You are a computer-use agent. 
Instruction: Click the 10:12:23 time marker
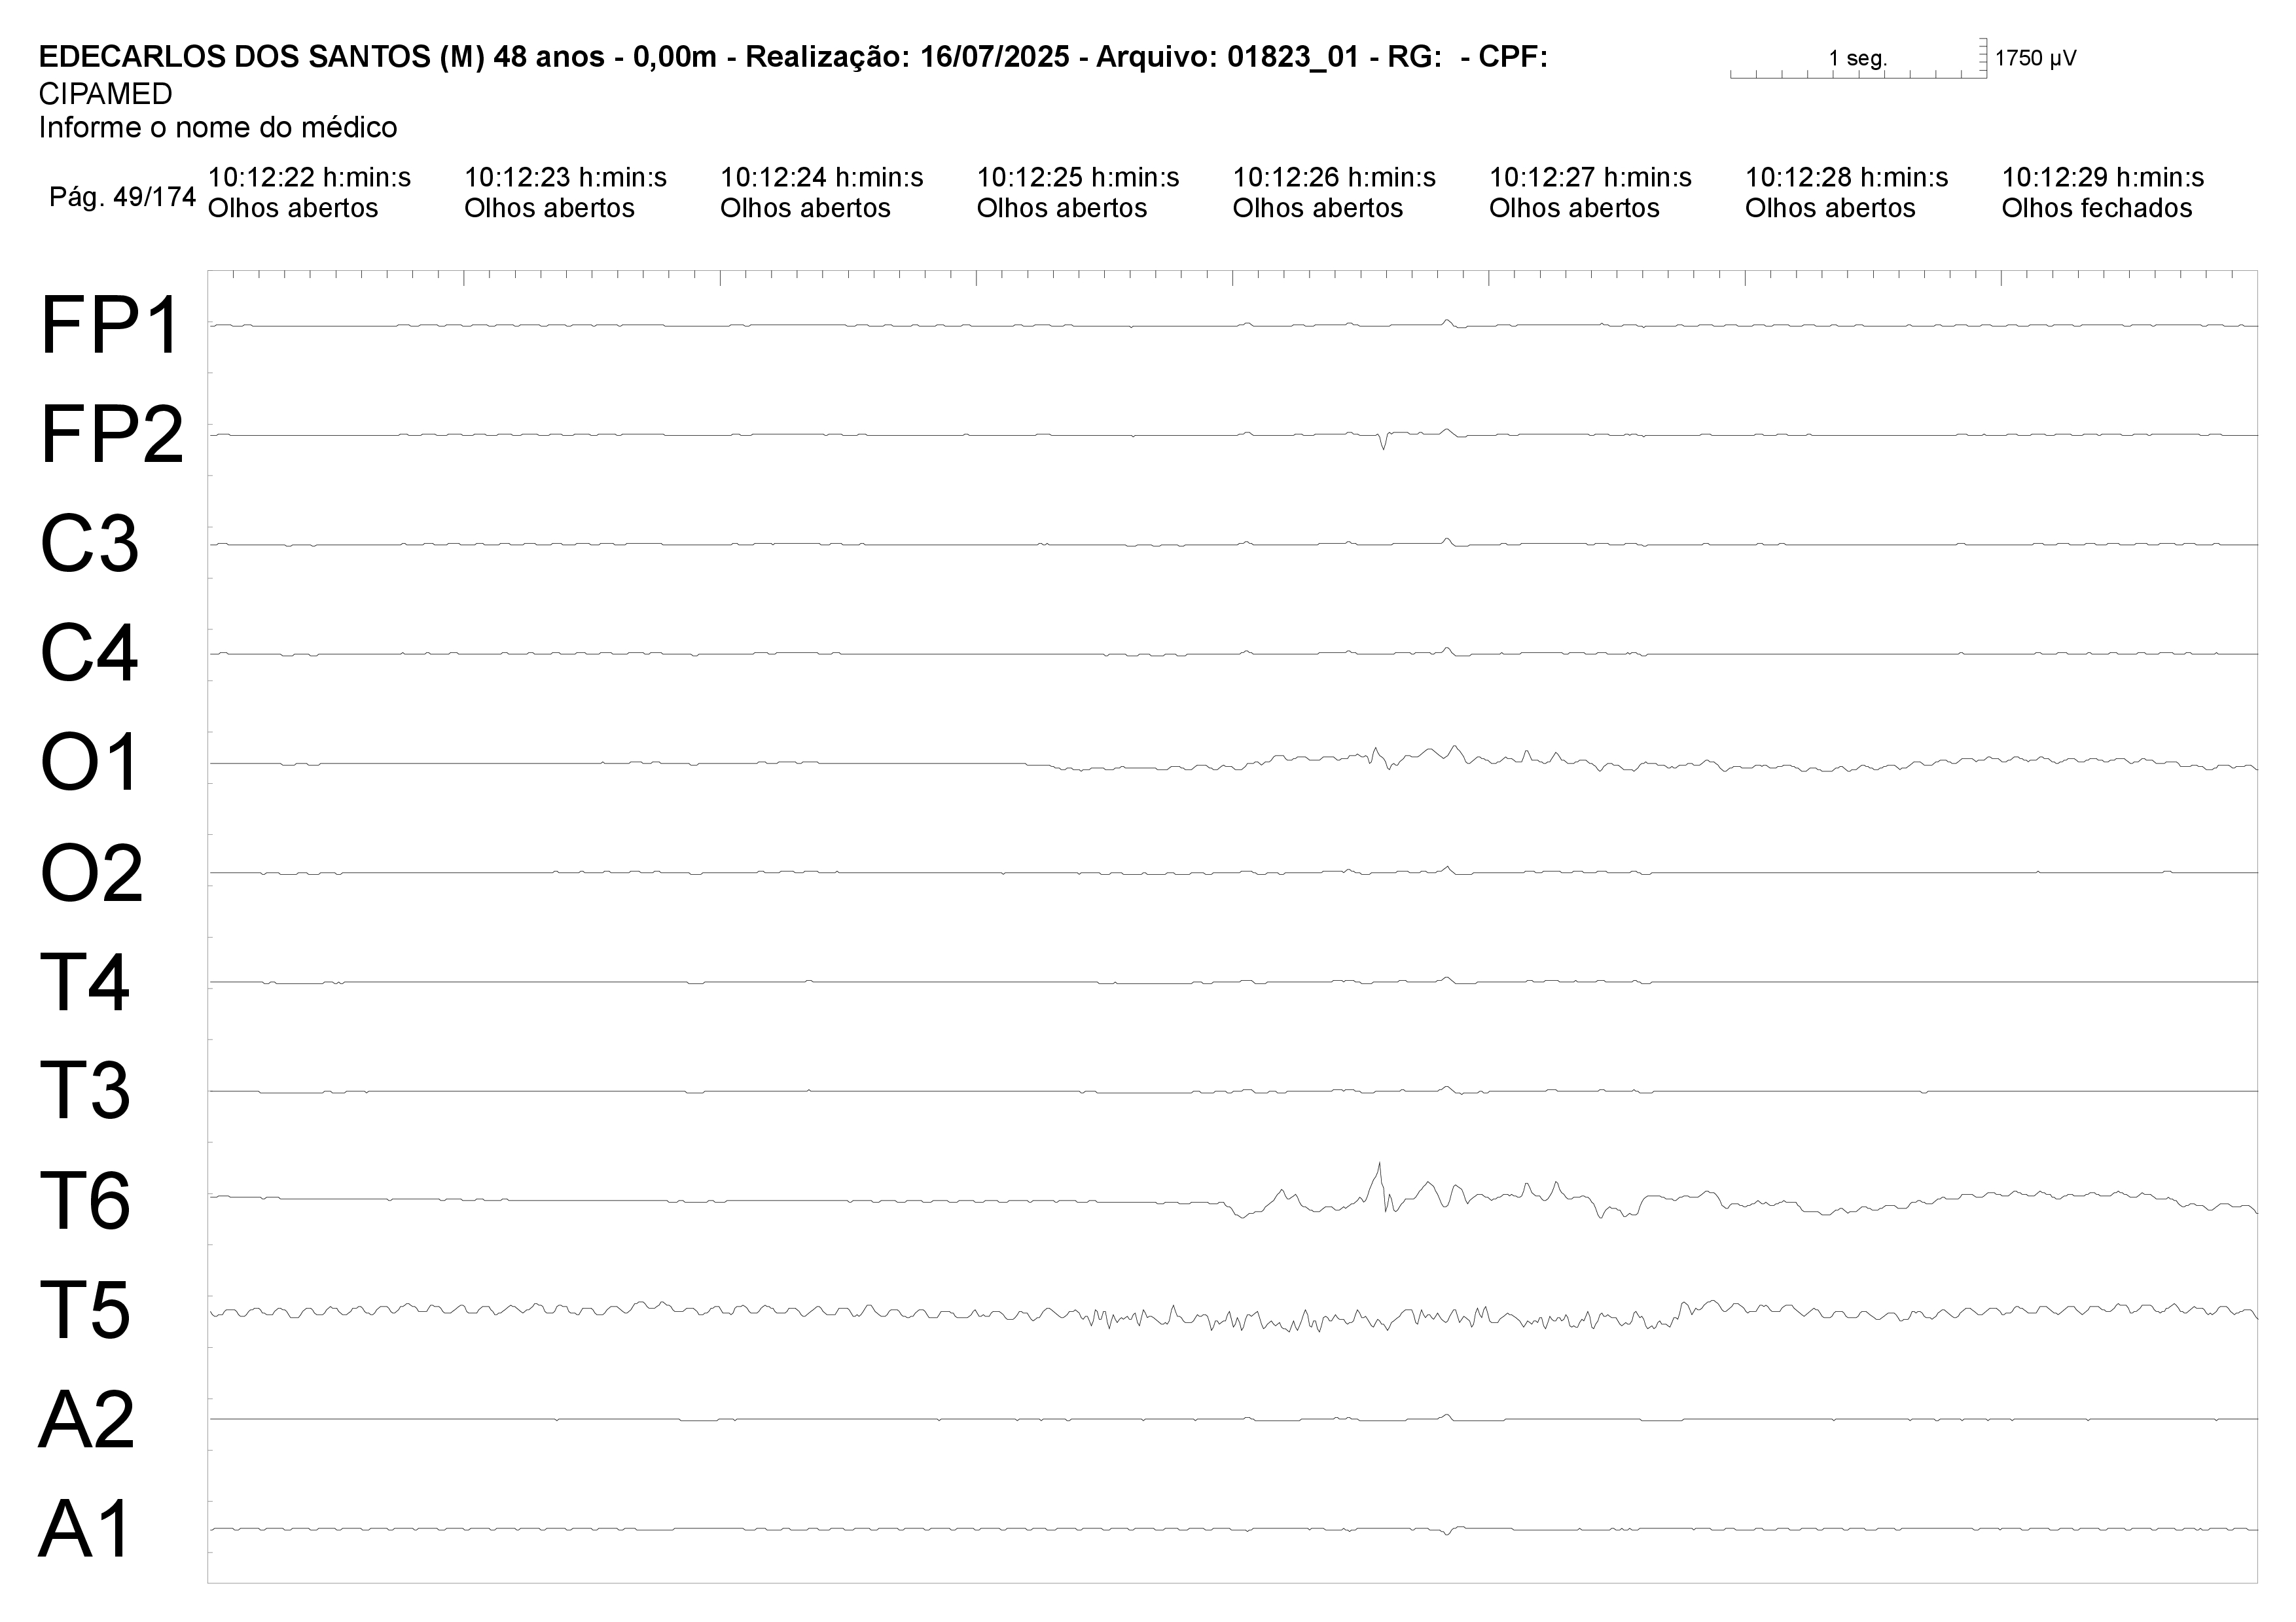(x=565, y=178)
